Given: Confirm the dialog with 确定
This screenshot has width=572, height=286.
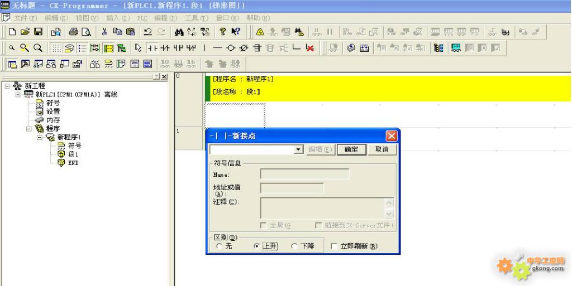Looking at the screenshot, I should click(351, 149).
